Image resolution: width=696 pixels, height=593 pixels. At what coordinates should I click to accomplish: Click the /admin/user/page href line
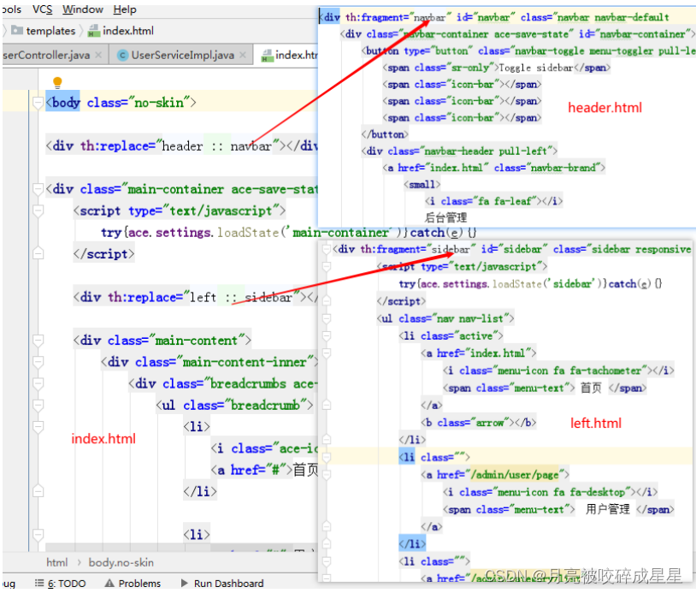[495, 475]
